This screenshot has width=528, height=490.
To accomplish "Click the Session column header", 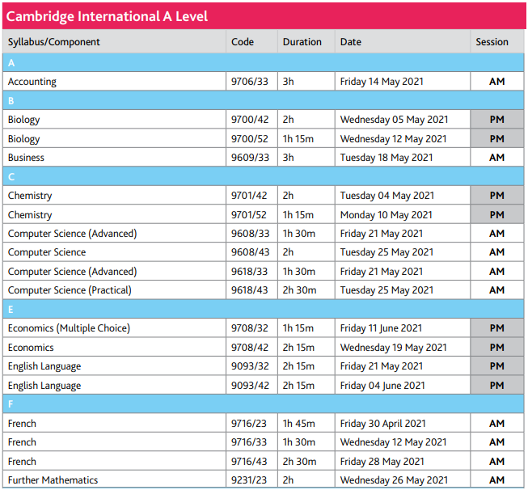I will (492, 42).
